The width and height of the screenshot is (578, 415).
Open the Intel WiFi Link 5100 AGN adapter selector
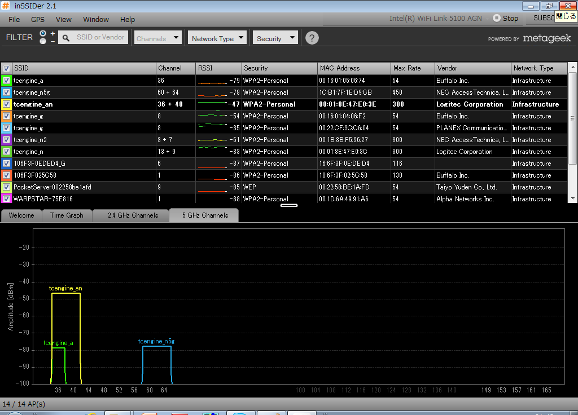[435, 19]
